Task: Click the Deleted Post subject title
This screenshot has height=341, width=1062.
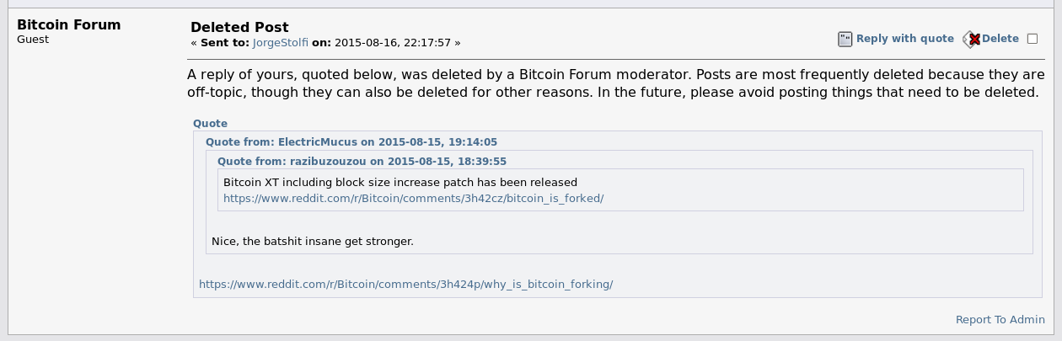Action: pos(239,28)
